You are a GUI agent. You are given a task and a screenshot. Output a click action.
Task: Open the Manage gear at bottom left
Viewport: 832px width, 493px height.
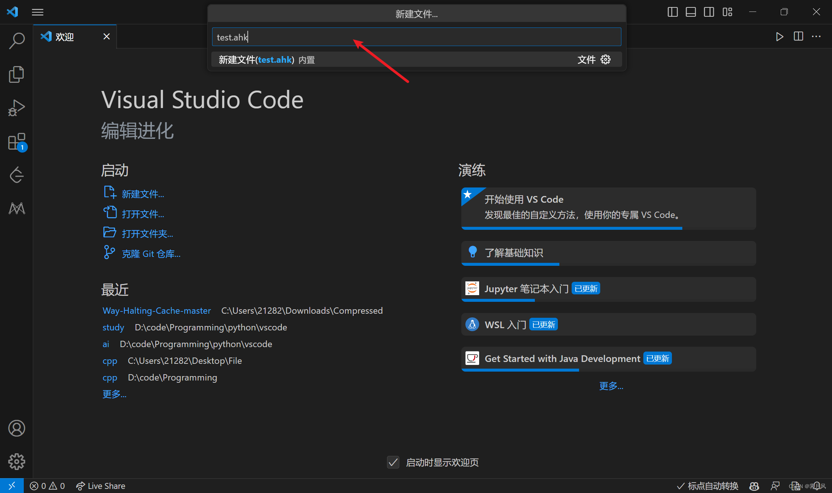17,461
